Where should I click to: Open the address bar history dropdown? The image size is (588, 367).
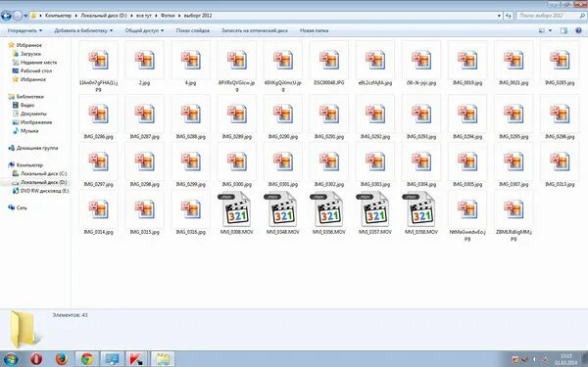(x=499, y=16)
